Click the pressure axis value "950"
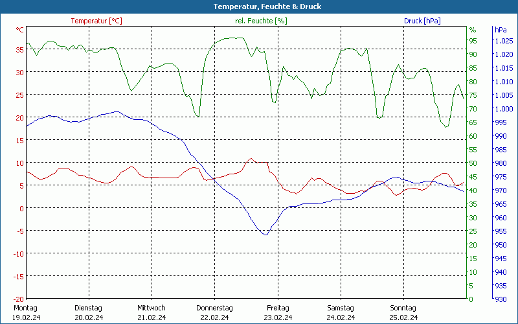518x324 pixels. click(x=501, y=245)
